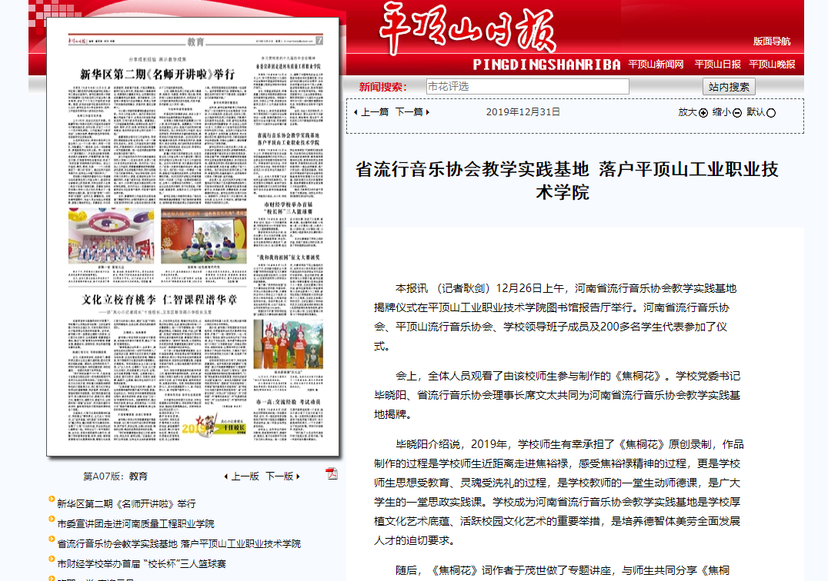Switch to 平顶山晚报 in the top navigation
Viewport: 828px width, 581px height.
772,65
